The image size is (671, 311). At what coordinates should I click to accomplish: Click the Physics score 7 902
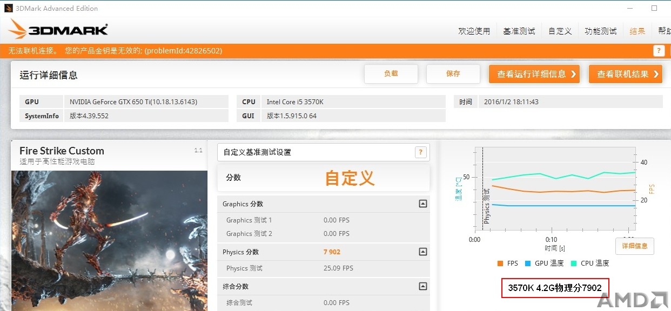332,252
